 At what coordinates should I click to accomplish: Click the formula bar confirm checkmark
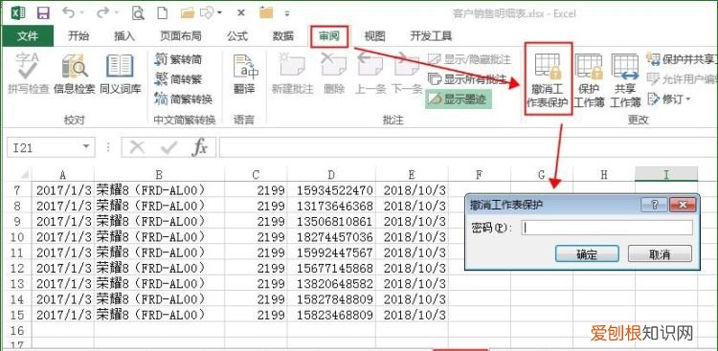tap(168, 147)
